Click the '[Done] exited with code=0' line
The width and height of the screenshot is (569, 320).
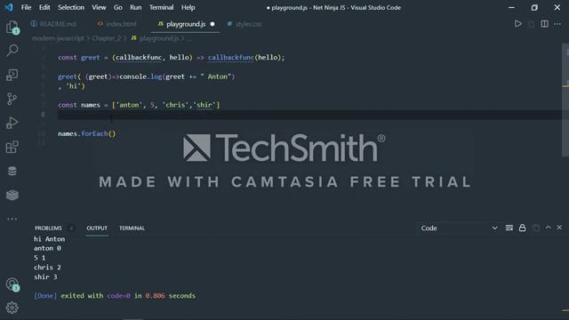click(115, 295)
